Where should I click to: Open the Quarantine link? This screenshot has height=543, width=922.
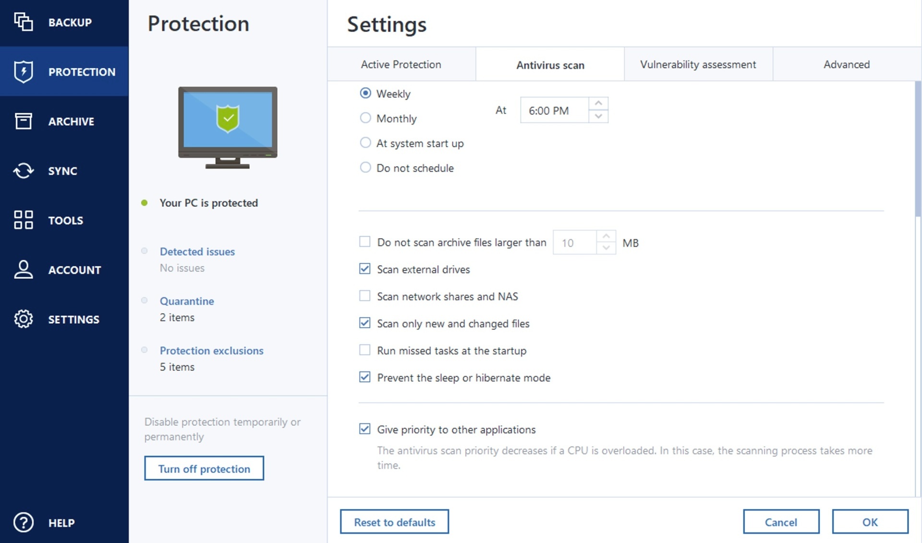coord(187,301)
